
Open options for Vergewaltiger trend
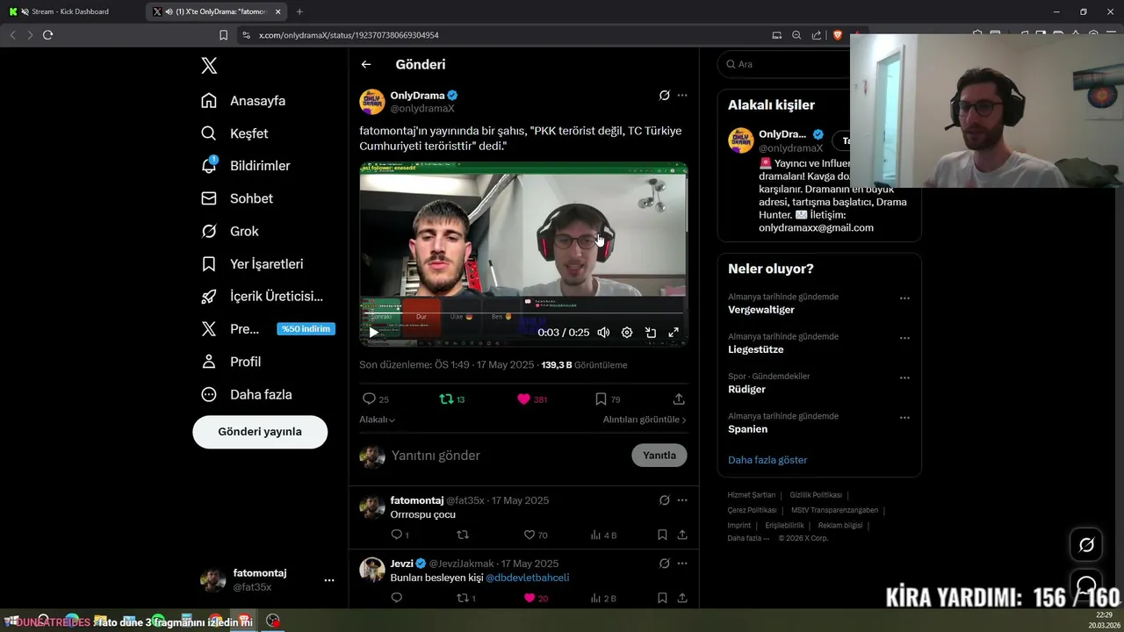coord(904,298)
